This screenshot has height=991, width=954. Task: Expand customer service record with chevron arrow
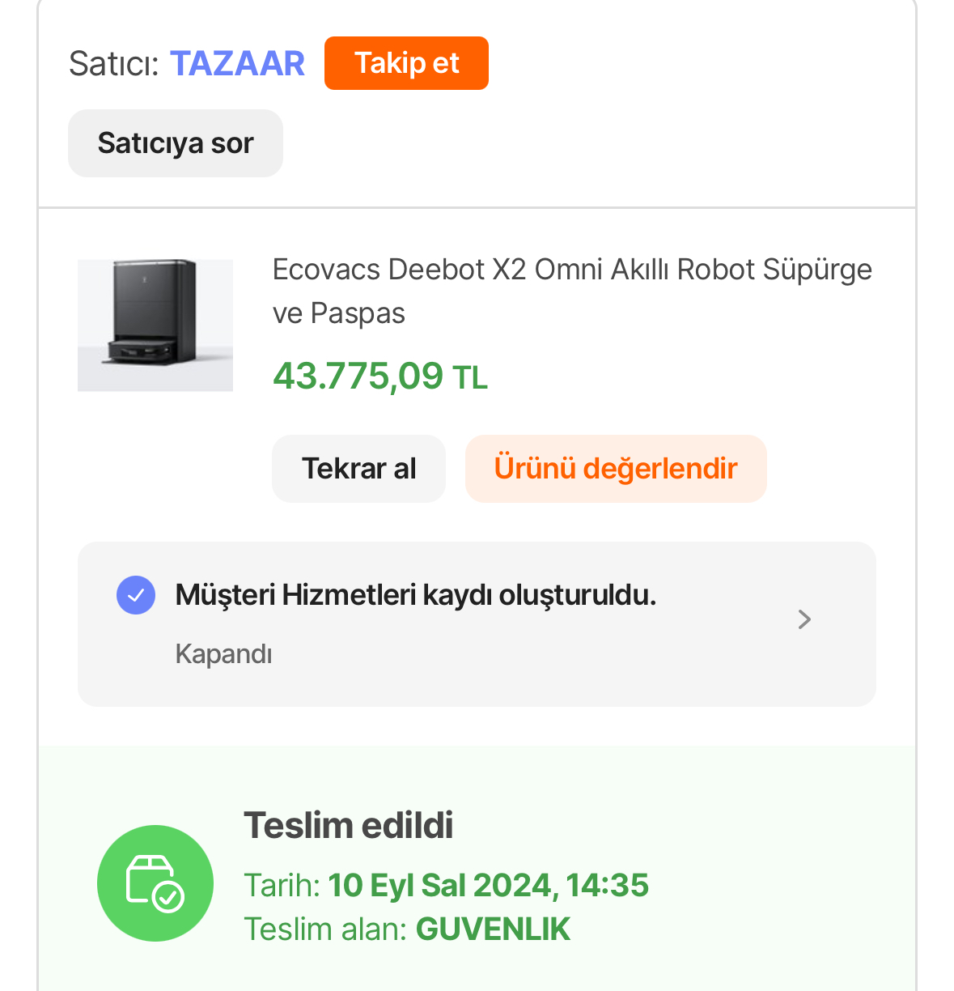click(804, 619)
